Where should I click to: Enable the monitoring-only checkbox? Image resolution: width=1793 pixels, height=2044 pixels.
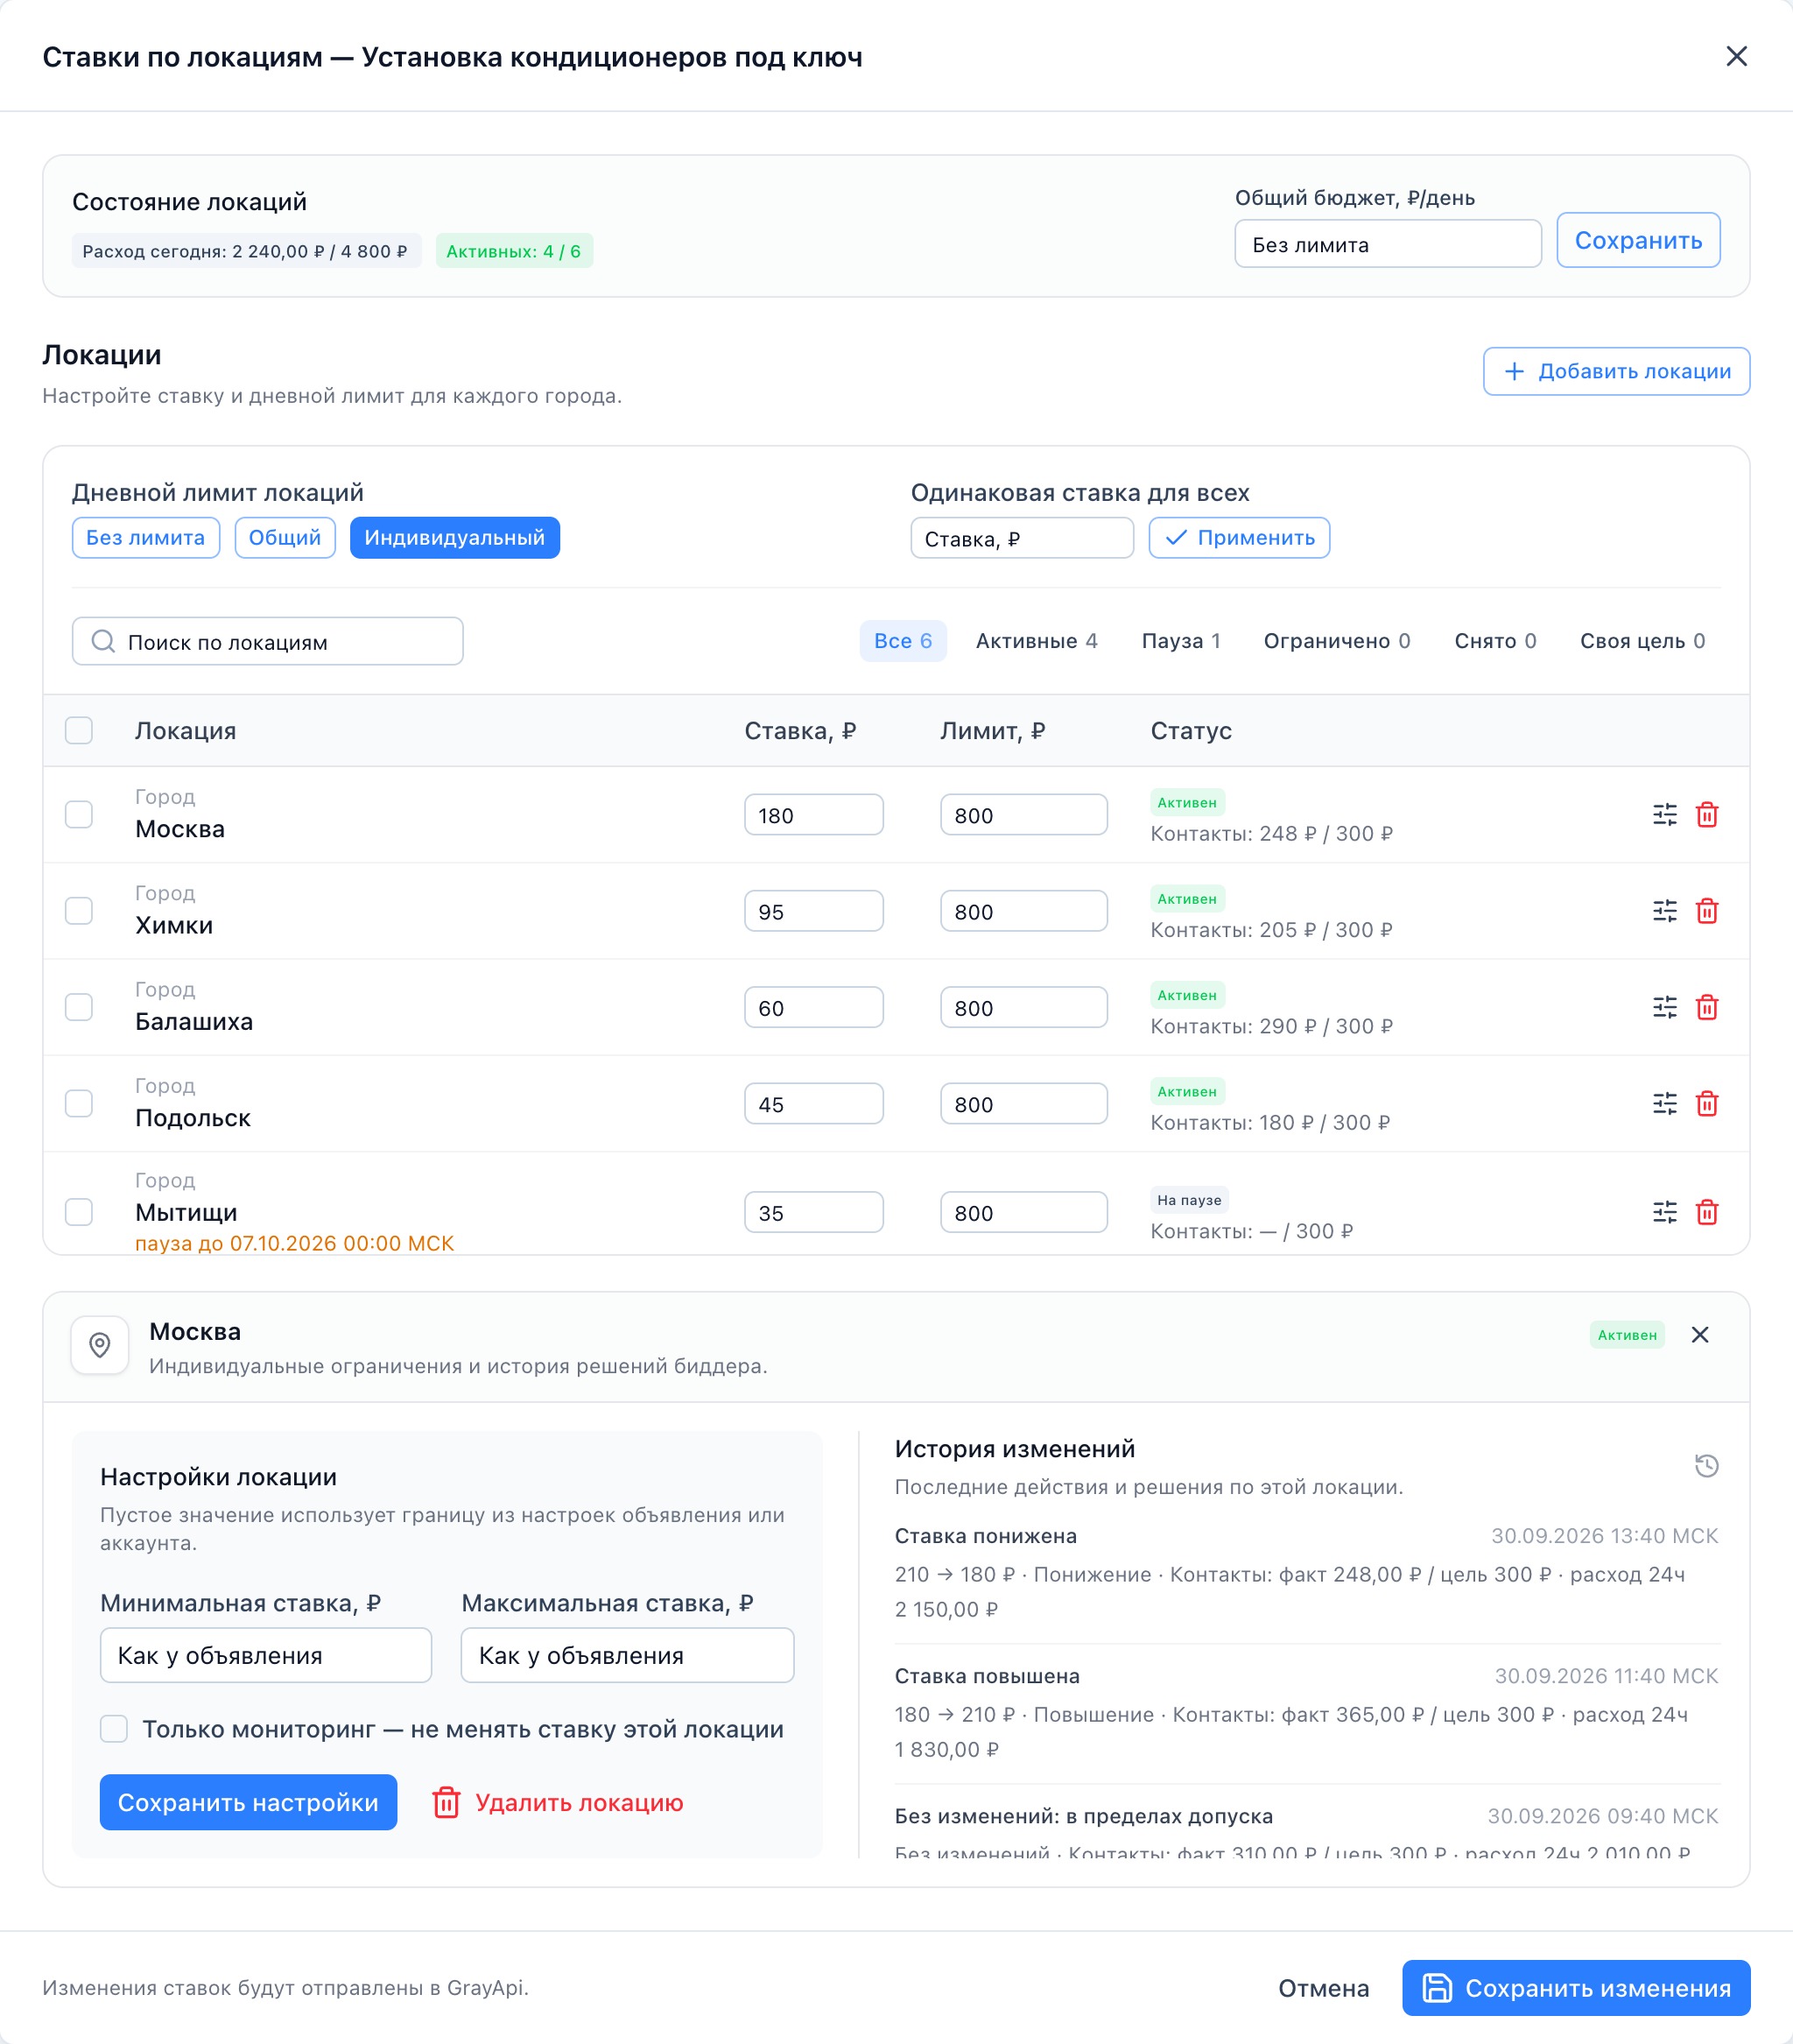[x=114, y=1729]
